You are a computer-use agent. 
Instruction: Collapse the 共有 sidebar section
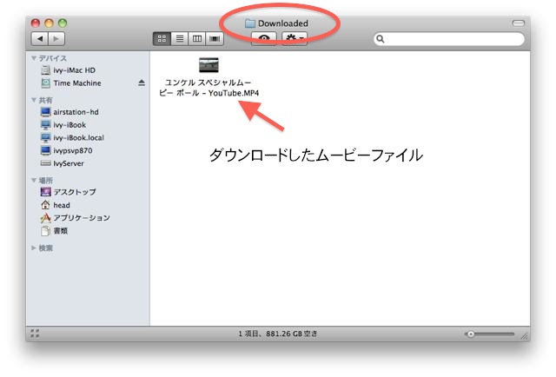click(x=35, y=101)
